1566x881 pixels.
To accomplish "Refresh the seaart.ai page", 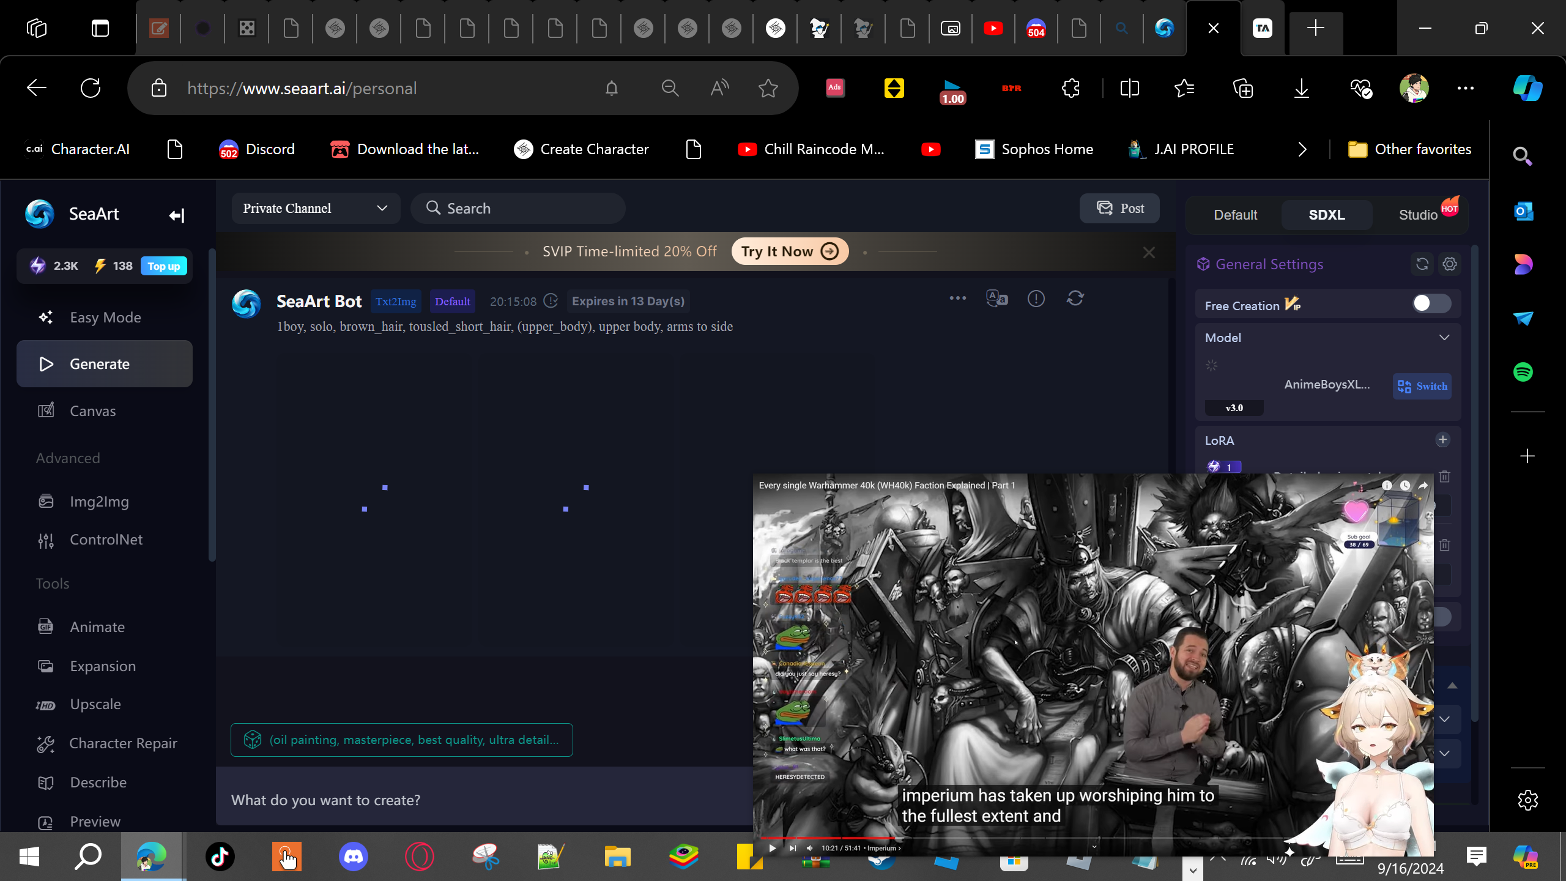I will tap(91, 88).
